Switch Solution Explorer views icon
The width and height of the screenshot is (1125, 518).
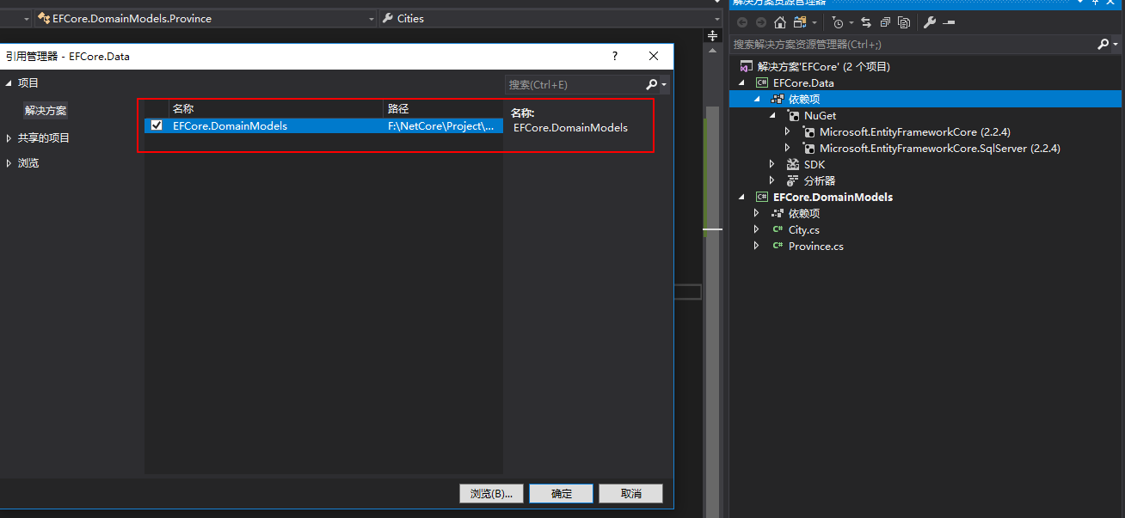click(800, 22)
